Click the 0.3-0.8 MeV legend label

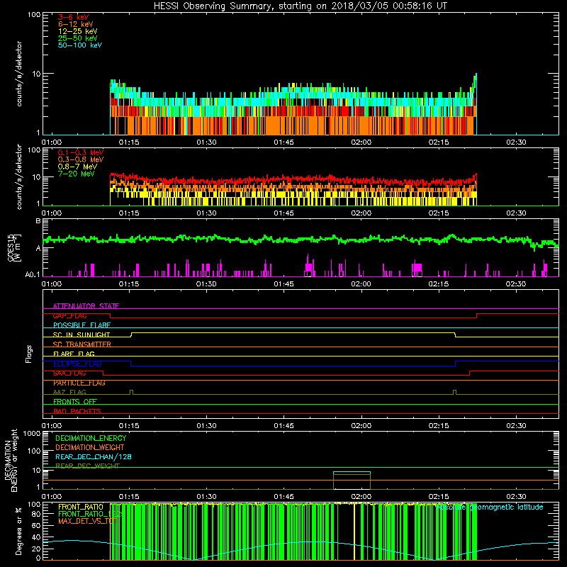81,159
